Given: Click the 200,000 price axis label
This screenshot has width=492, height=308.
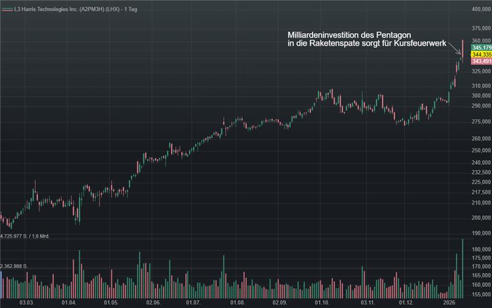Looking at the screenshot, I should (482, 218).
